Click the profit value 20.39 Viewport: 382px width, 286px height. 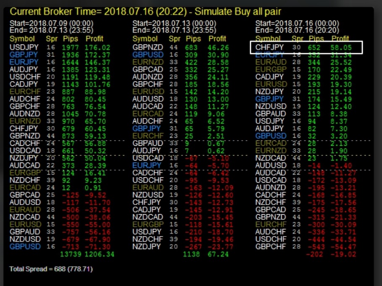(x=341, y=77)
